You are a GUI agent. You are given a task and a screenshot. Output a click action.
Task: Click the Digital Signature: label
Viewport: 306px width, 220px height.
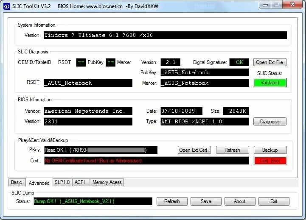tap(210, 62)
